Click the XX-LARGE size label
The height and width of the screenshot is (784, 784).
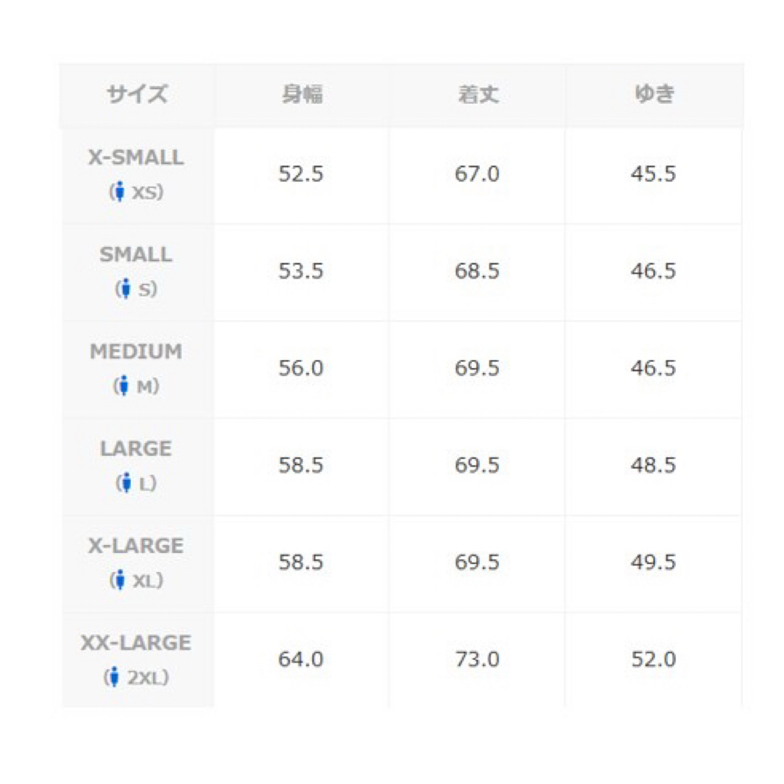[x=136, y=642]
